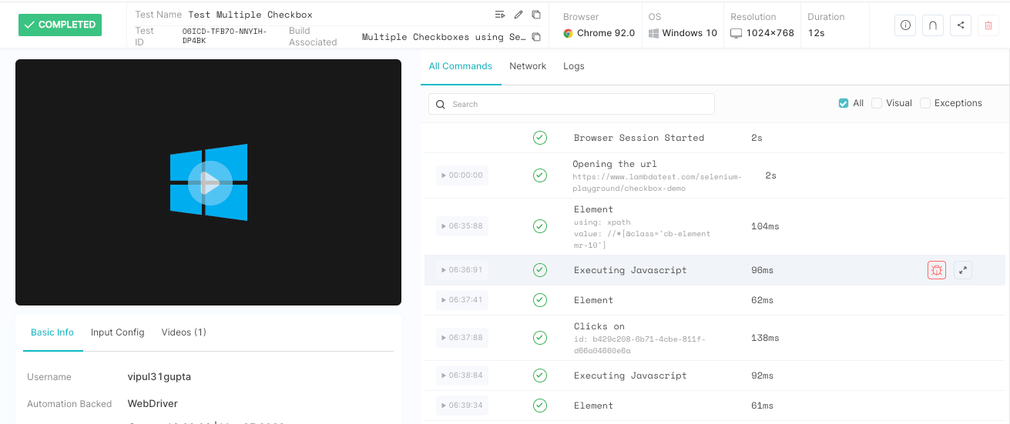Click the Windows 10 OS icon
Screen dimensions: 1010x424
[x=653, y=33]
